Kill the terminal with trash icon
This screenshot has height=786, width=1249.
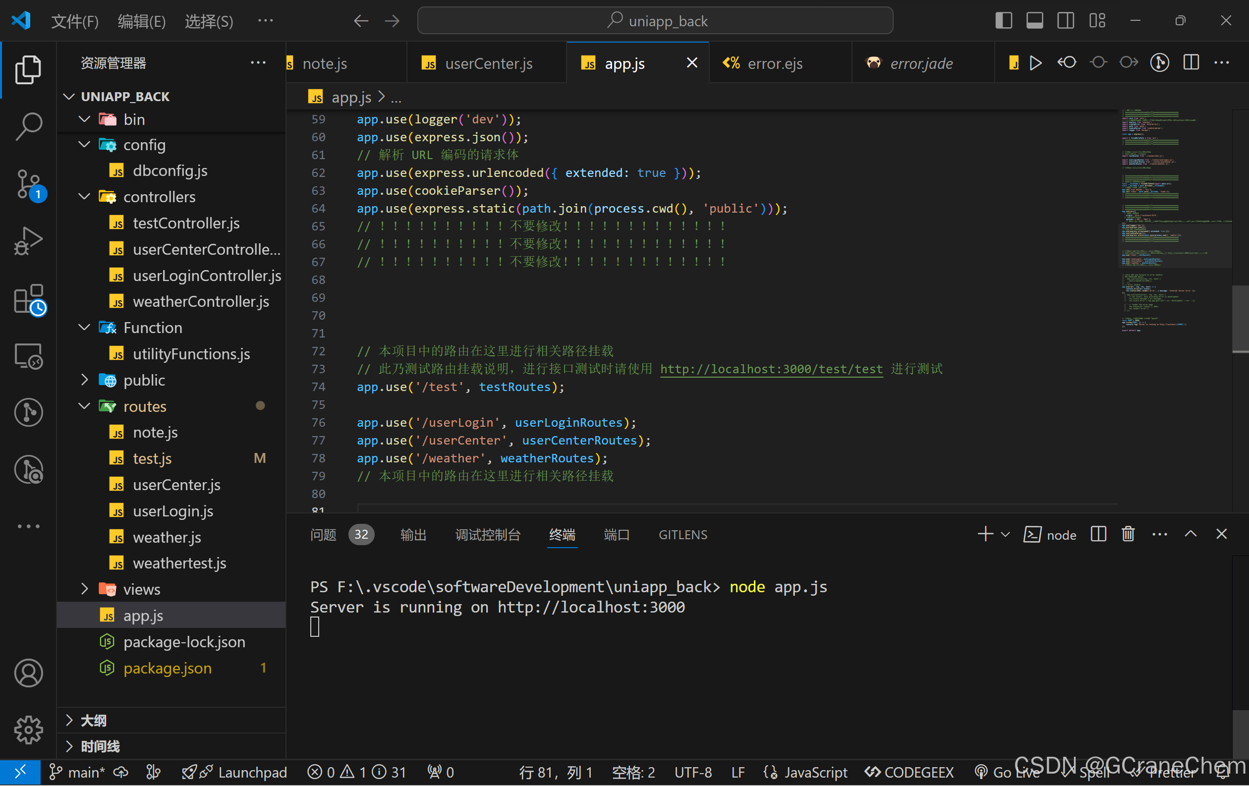(1128, 535)
